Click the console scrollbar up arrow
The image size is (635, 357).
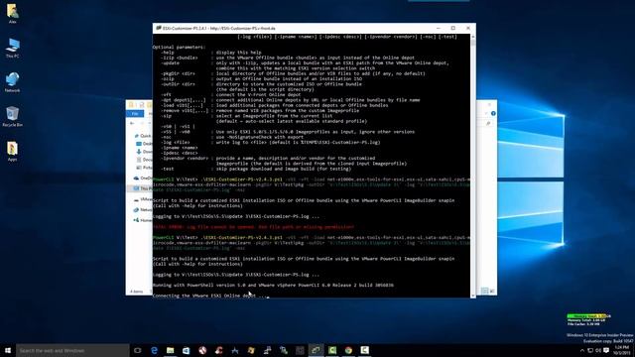tap(473, 37)
